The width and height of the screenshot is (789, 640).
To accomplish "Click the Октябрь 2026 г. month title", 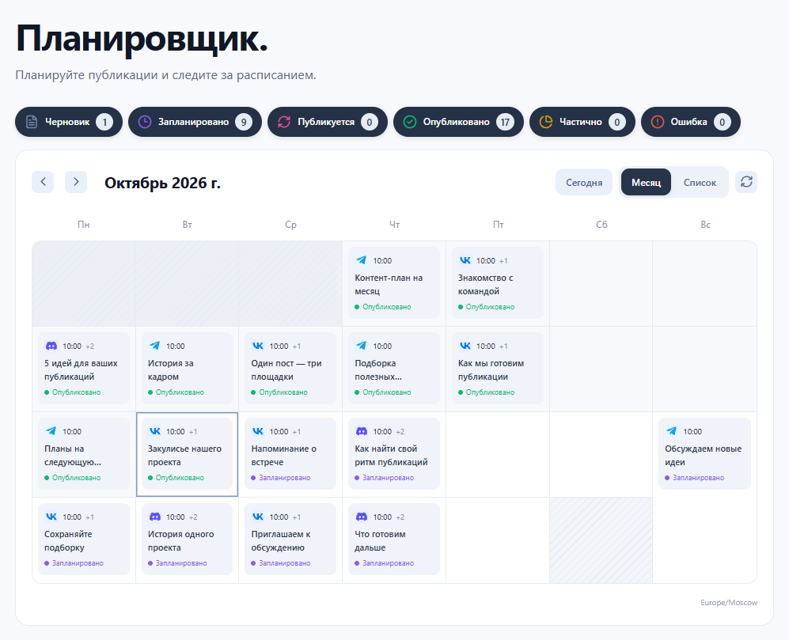I will pos(162,183).
